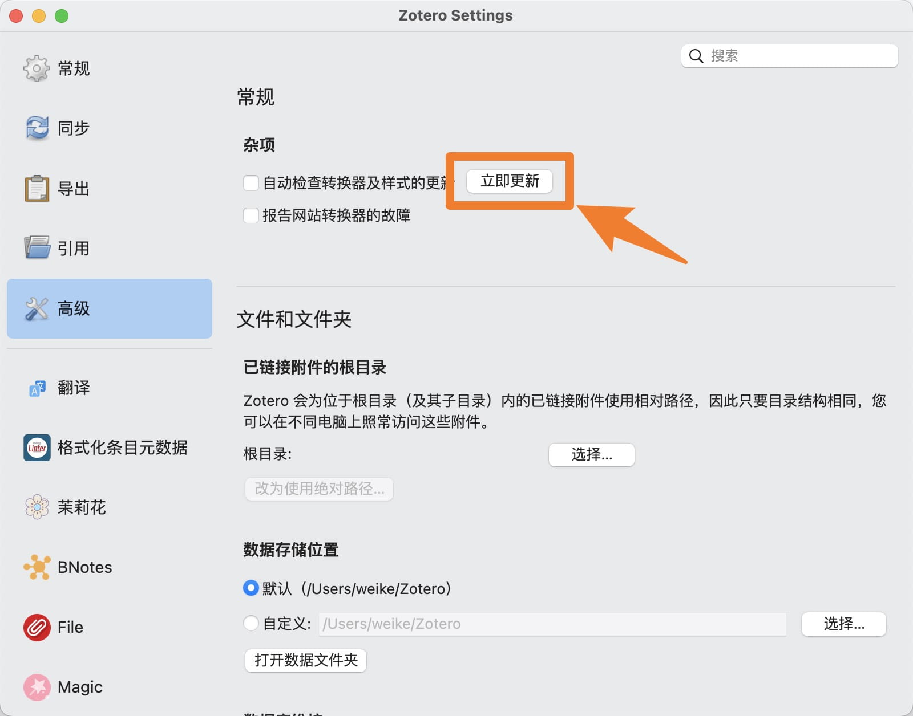Click the 打开数据文件夹 button

306,660
